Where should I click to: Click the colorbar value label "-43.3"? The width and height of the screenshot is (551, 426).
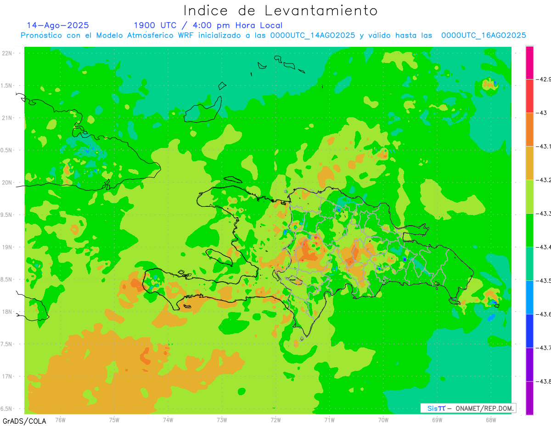543,214
